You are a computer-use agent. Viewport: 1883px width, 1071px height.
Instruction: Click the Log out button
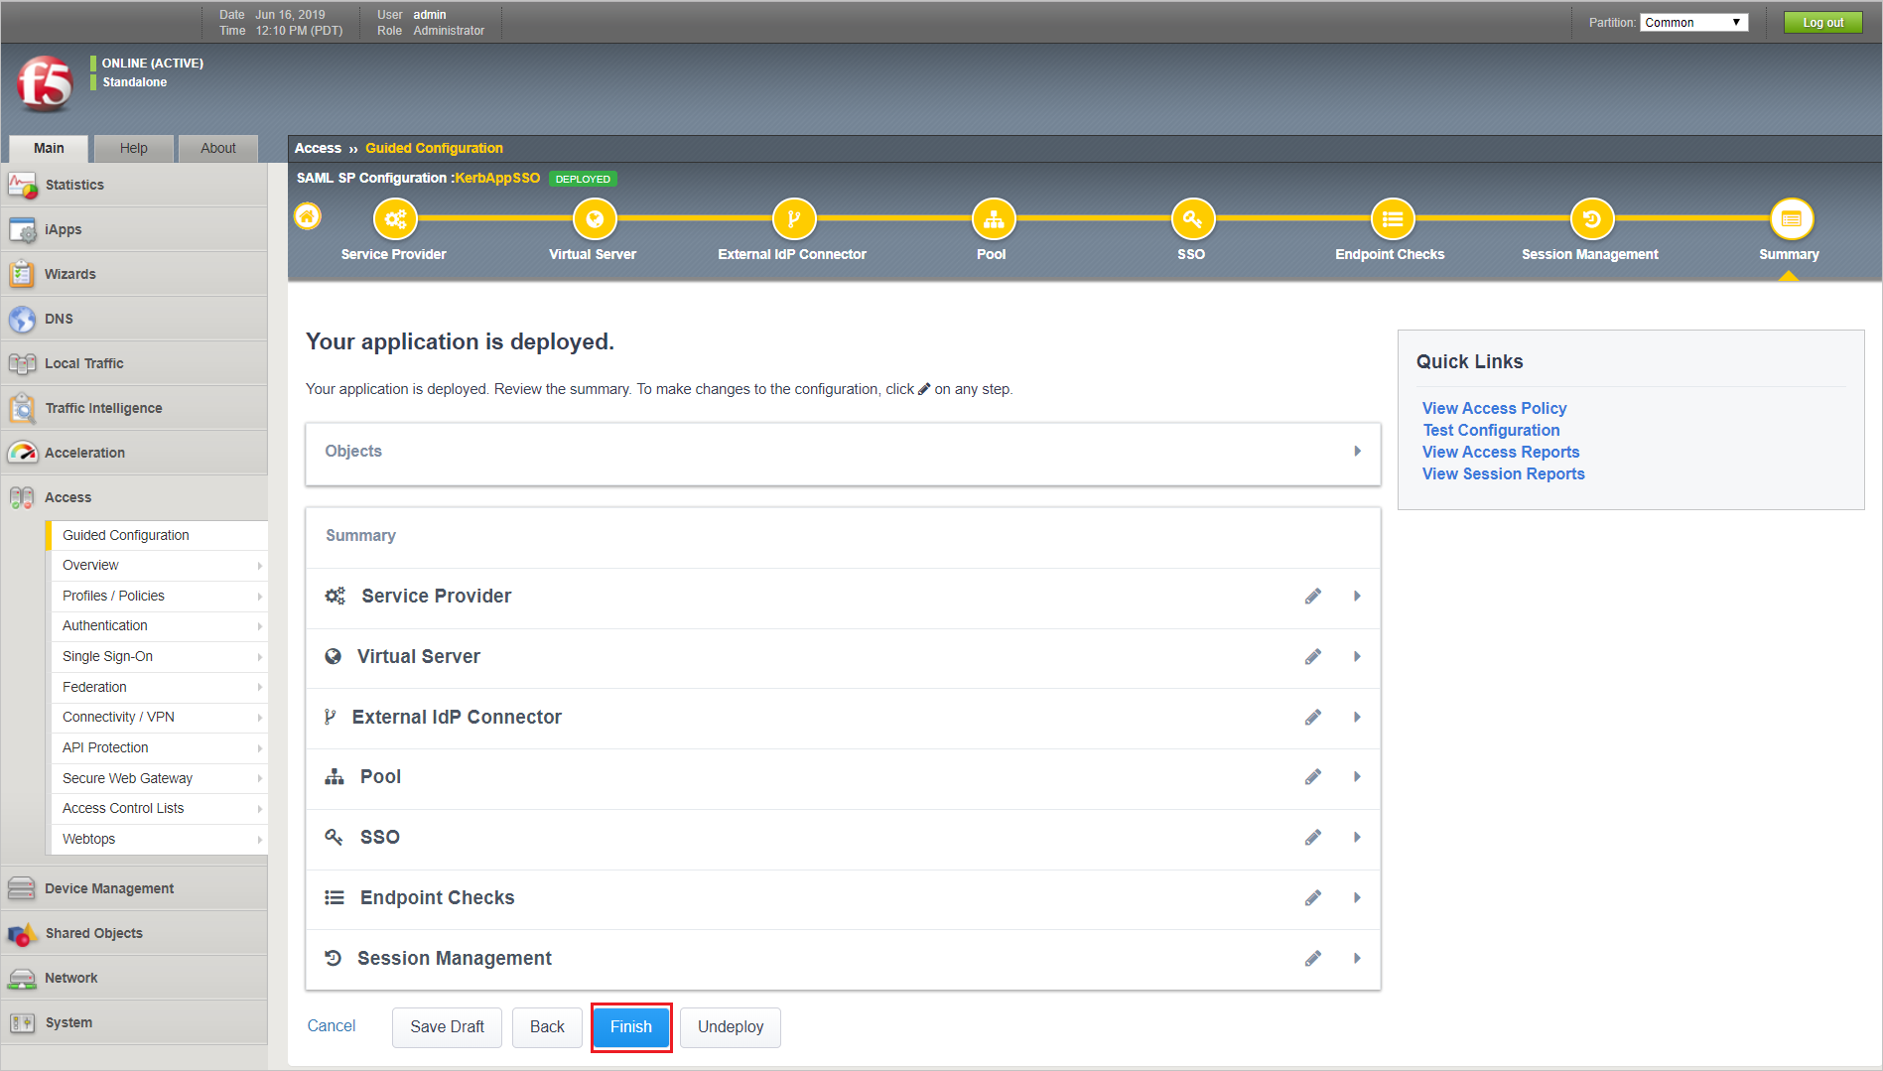(x=1822, y=22)
